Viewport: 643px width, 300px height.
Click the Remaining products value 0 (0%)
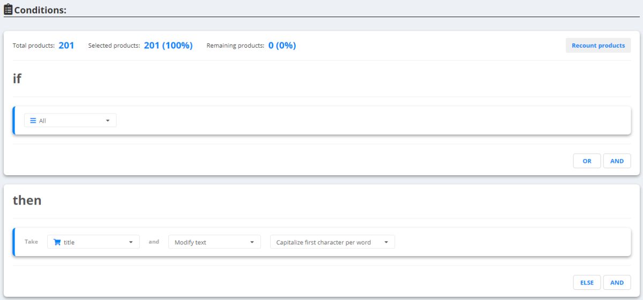(x=282, y=46)
